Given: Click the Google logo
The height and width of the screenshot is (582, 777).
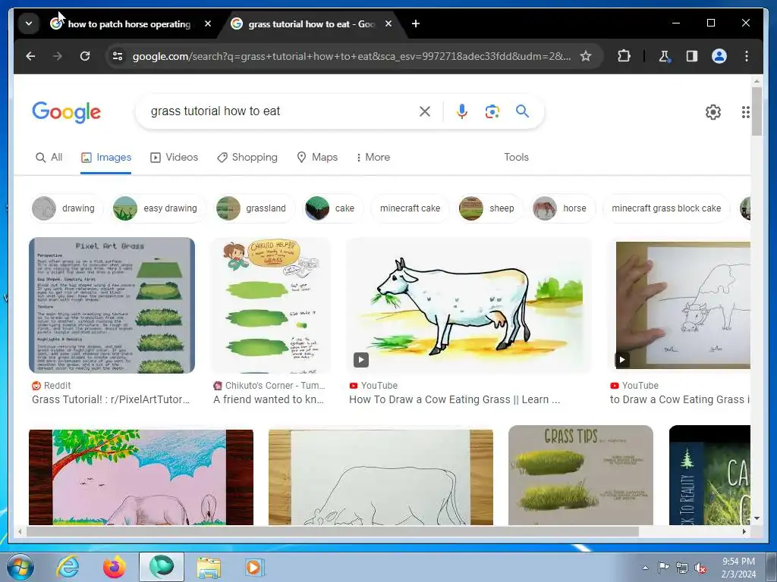Looking at the screenshot, I should coord(67,112).
